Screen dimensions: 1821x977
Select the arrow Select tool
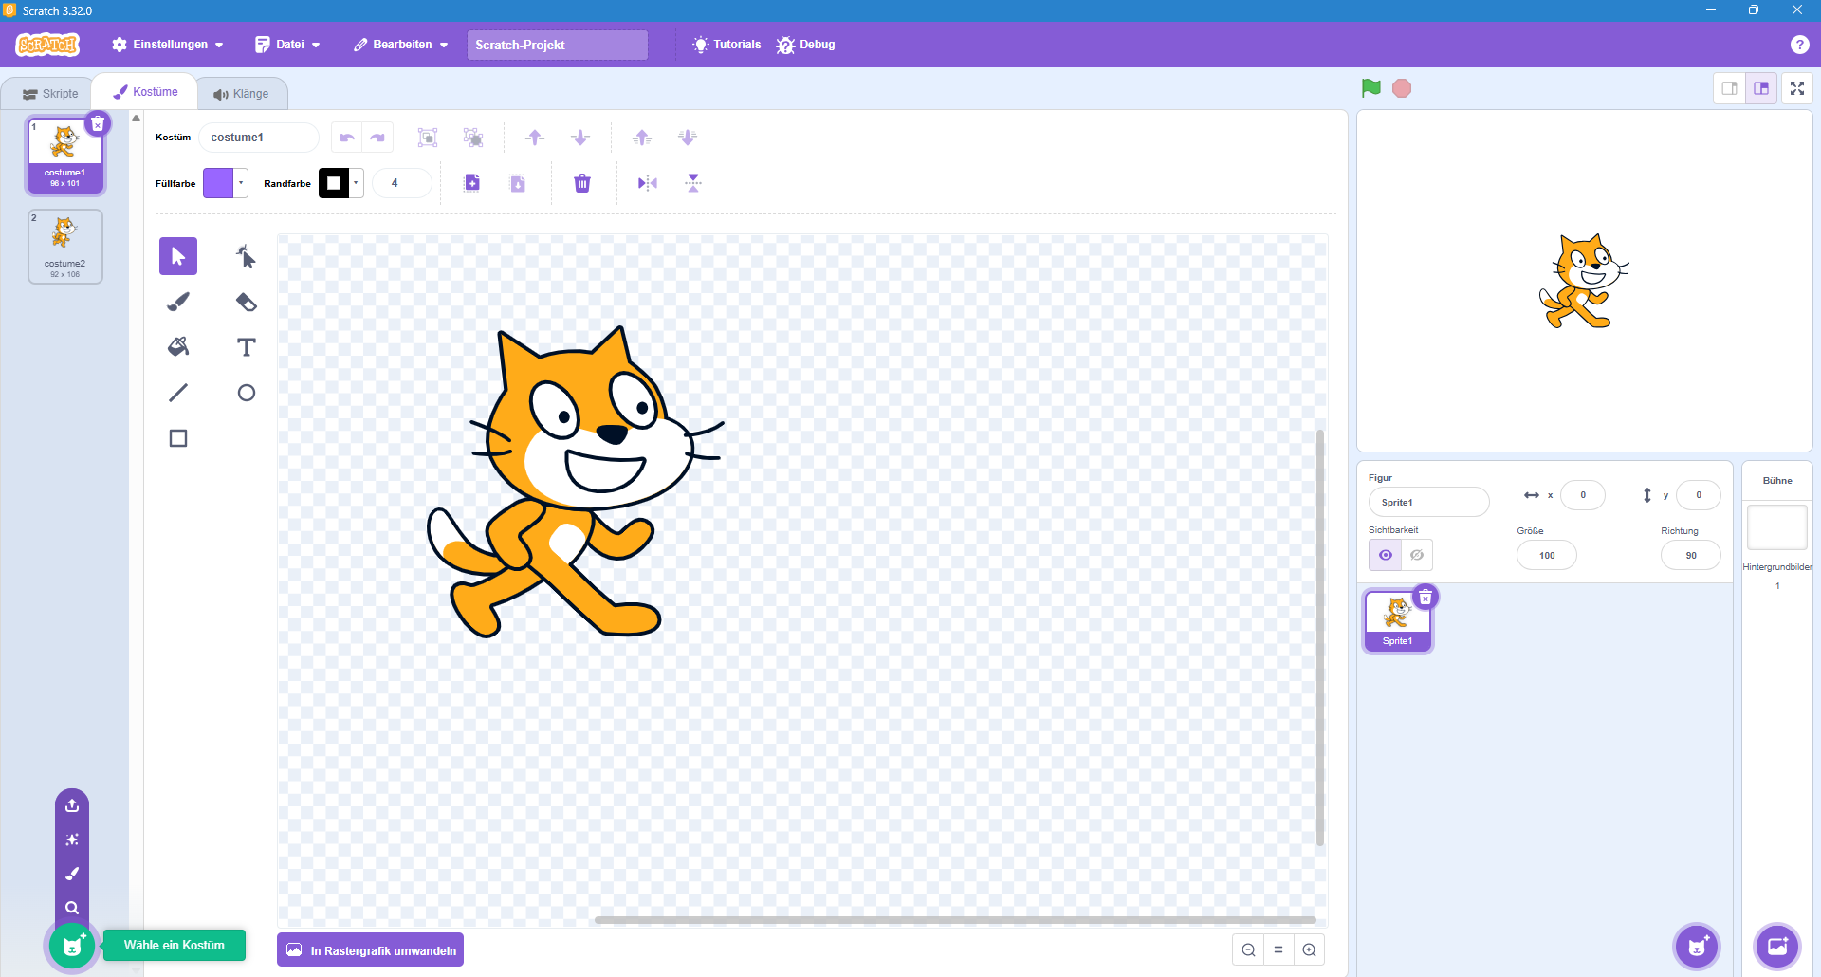tap(178, 256)
